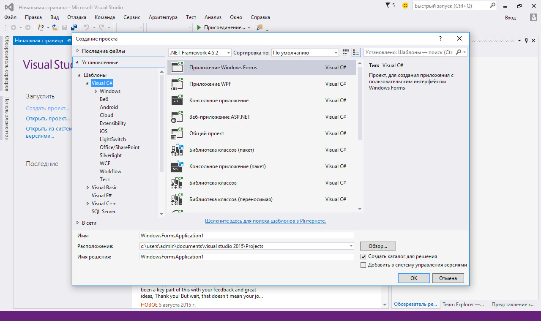Expand the Visual Basic tree node
Screen dimensions: 541x321
tap(88, 188)
